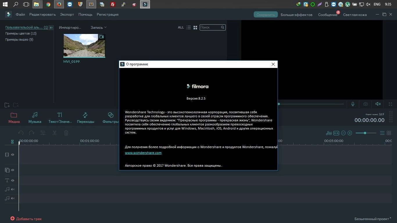This screenshot has width=397, height=223.
Task: Enter fullscreen preview with expand icon
Action: [x=391, y=104]
